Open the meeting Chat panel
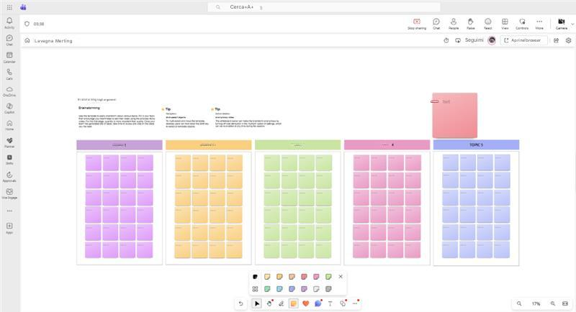The width and height of the screenshot is (576, 312). click(x=436, y=24)
